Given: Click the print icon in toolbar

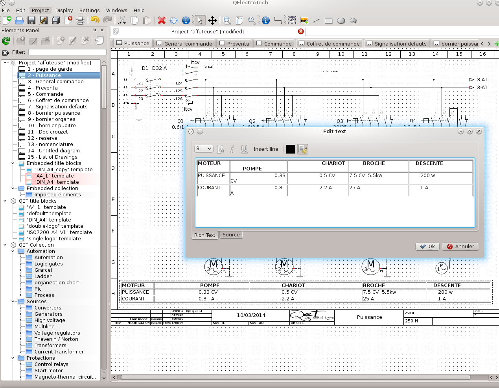Looking at the screenshot, I should (80, 20).
